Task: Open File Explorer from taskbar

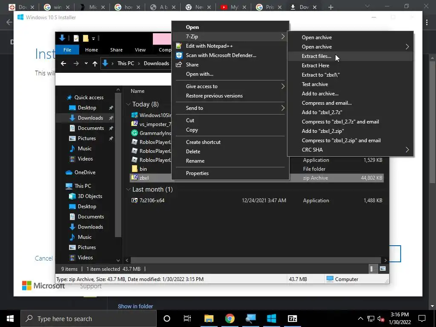Action: click(209, 318)
